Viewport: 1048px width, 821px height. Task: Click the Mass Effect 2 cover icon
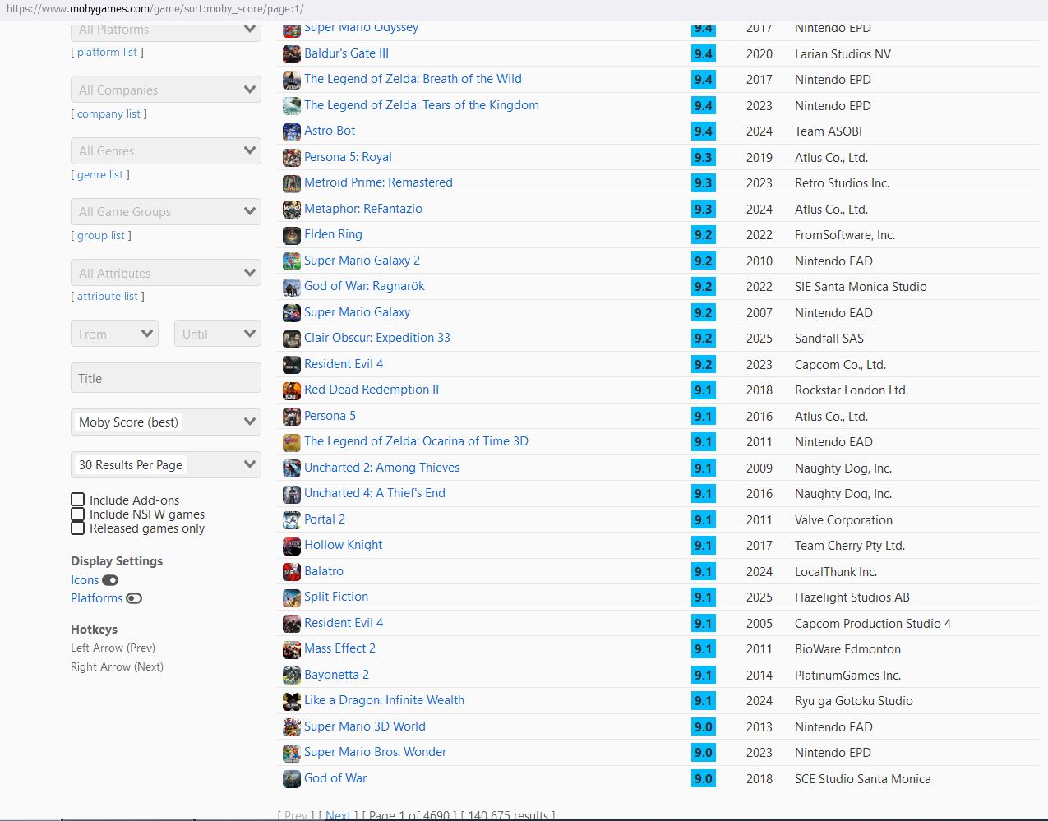pyautogui.click(x=292, y=649)
